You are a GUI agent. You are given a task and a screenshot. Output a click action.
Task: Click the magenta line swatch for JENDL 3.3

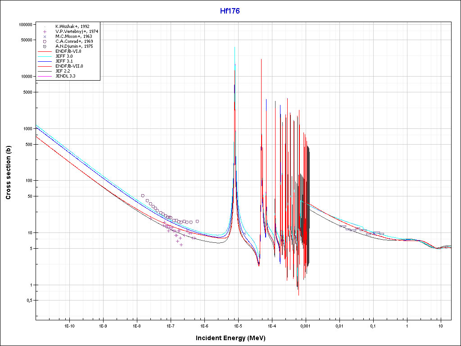[x=45, y=76]
